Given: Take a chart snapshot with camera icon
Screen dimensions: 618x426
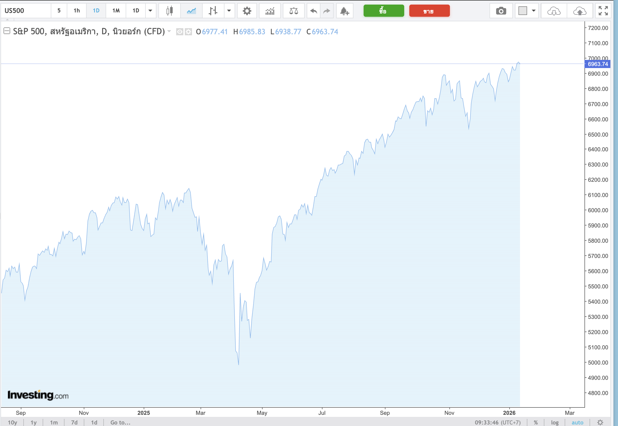Looking at the screenshot, I should click(501, 11).
